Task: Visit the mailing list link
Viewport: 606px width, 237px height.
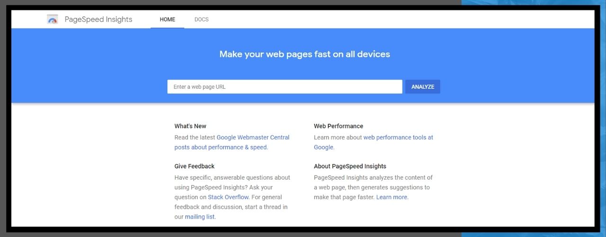Action: (200, 217)
